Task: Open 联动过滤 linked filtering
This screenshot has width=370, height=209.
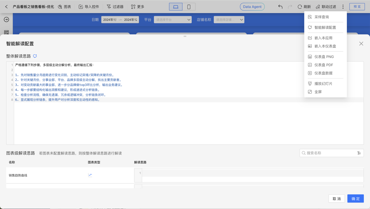Action: pyautogui.click(x=326, y=7)
